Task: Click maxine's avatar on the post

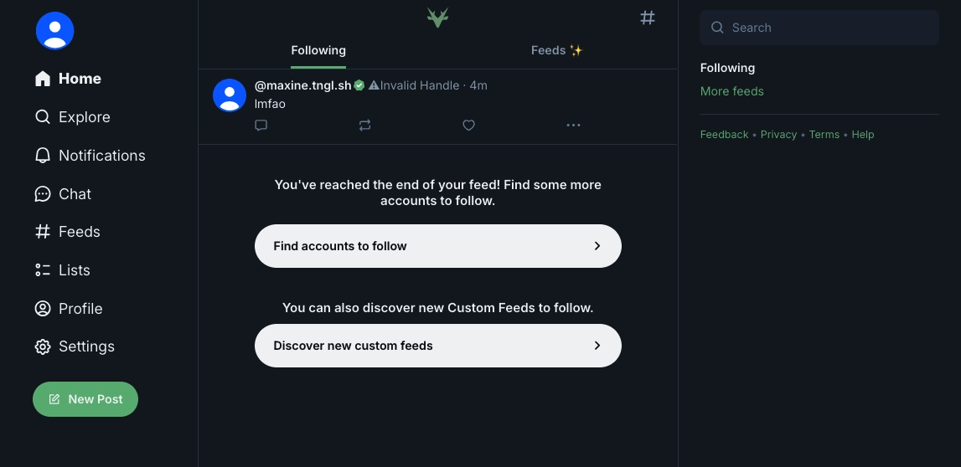Action: (x=230, y=95)
